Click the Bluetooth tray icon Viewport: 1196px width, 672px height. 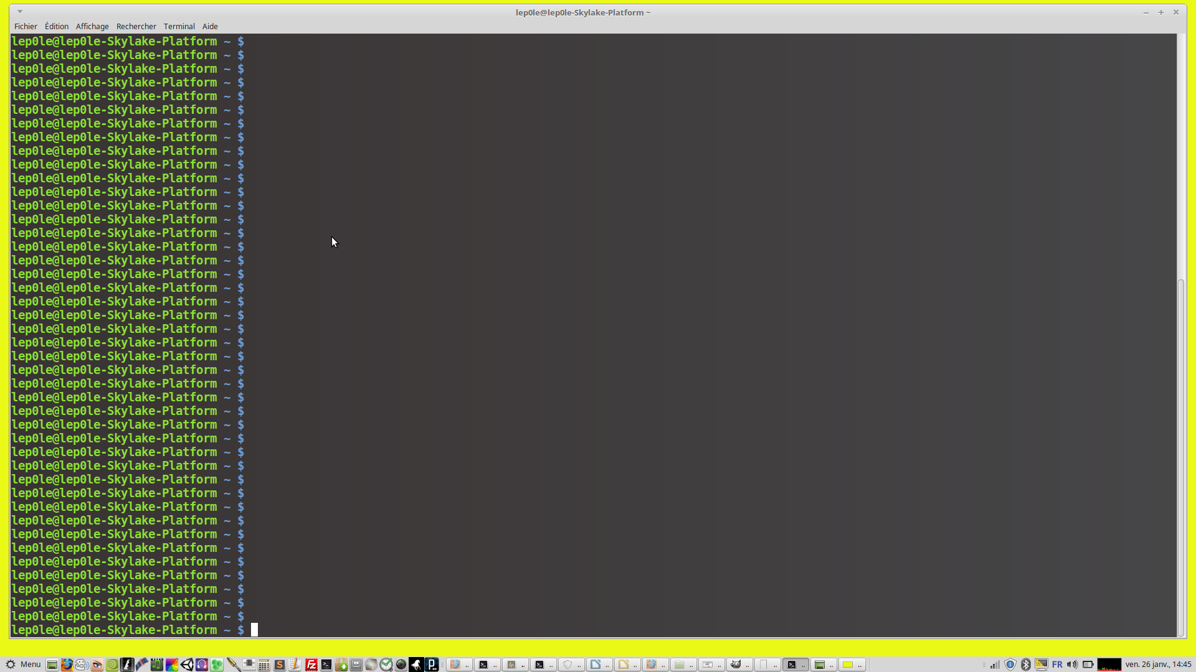[x=1026, y=665]
